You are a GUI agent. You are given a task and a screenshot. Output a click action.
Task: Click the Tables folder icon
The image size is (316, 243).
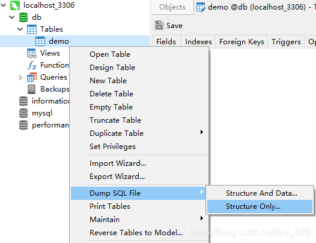point(32,29)
